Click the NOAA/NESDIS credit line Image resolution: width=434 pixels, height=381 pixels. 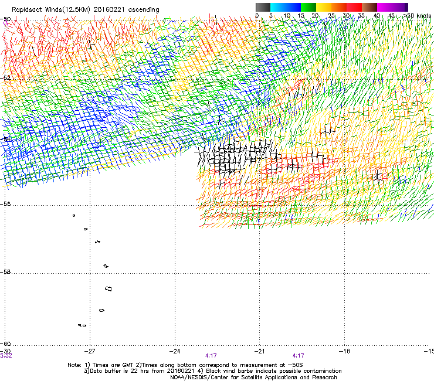click(x=253, y=377)
